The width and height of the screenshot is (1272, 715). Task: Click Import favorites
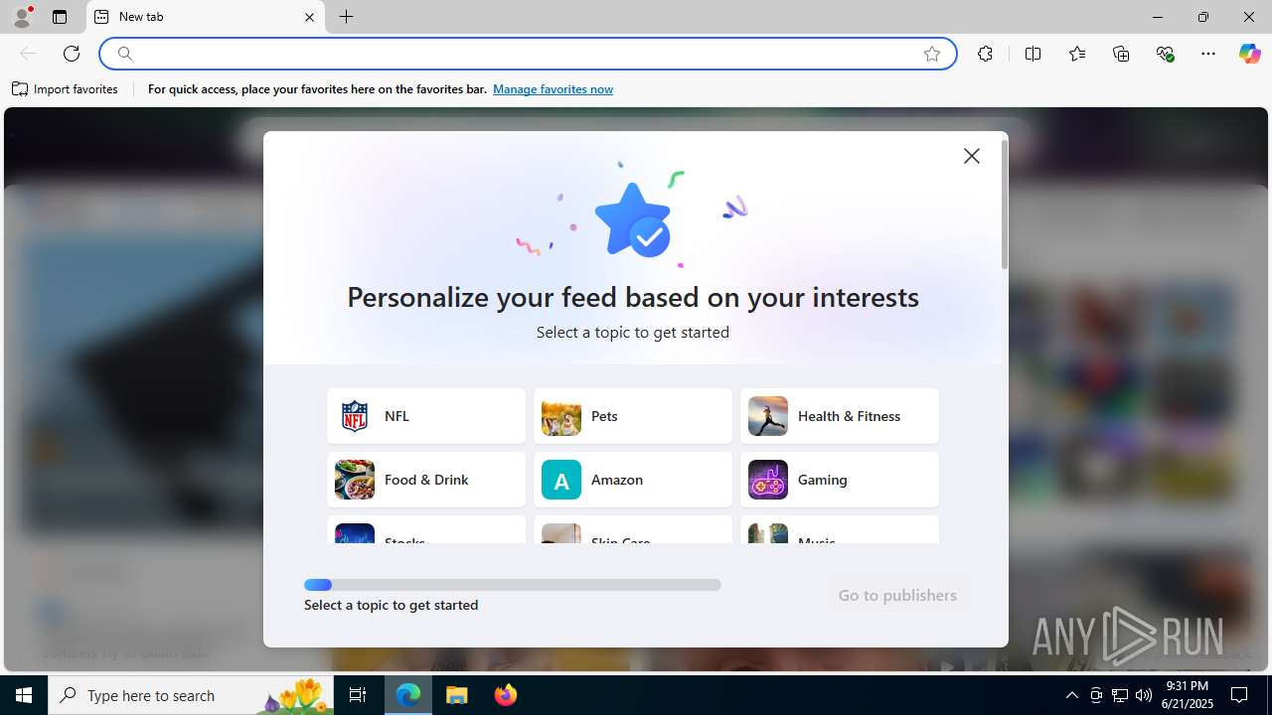(66, 89)
